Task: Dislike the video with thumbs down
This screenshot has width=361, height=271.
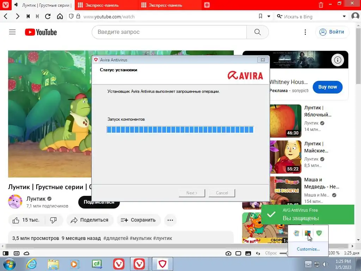Action: (54, 220)
